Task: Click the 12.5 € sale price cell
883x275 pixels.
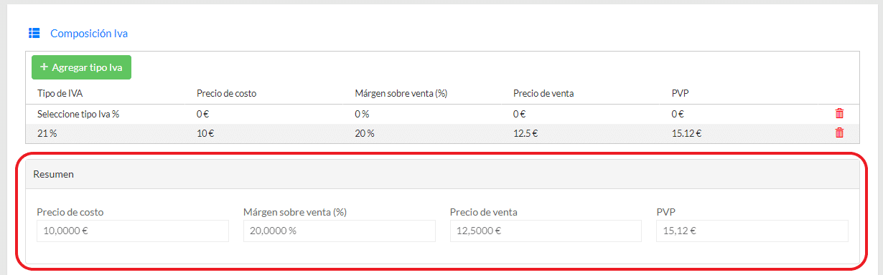Action: [526, 132]
